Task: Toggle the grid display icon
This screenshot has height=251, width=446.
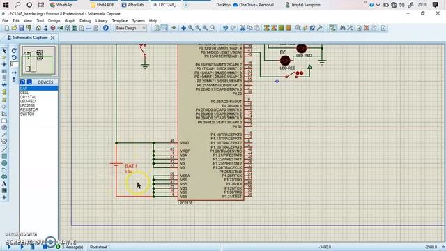Action: pyautogui.click(x=164, y=28)
